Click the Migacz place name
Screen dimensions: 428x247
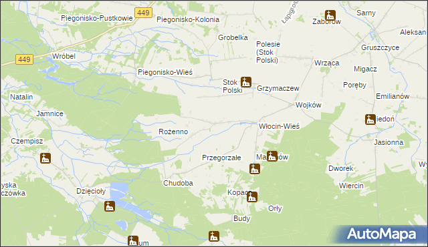[365, 69]
